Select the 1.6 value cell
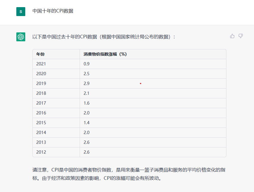Screen dimensions: 254x192 [x=153, y=103]
